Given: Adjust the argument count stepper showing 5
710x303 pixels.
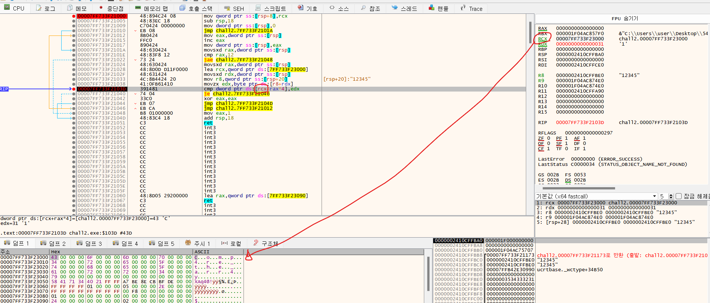Looking at the screenshot, I should (x=671, y=196).
